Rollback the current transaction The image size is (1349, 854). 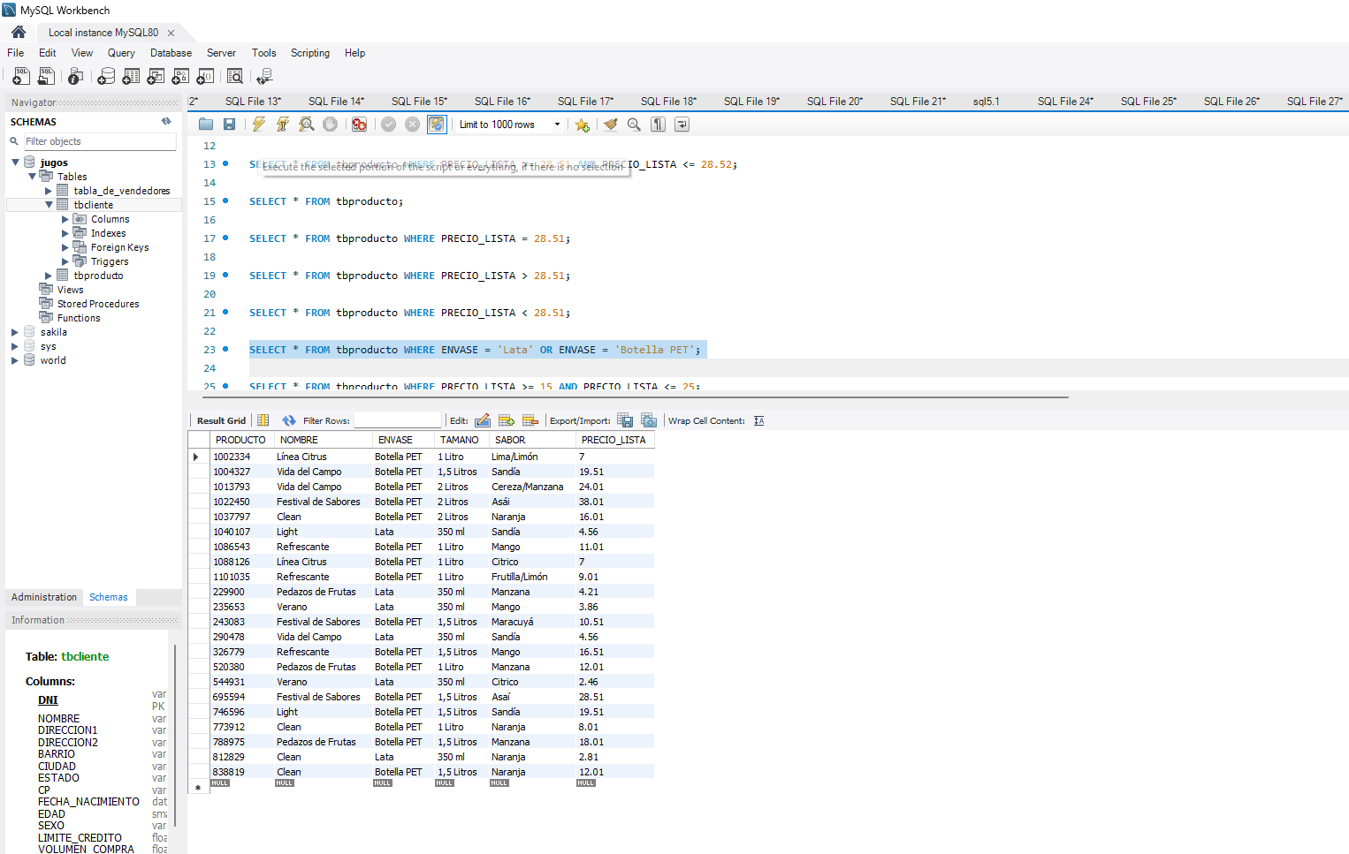412,125
